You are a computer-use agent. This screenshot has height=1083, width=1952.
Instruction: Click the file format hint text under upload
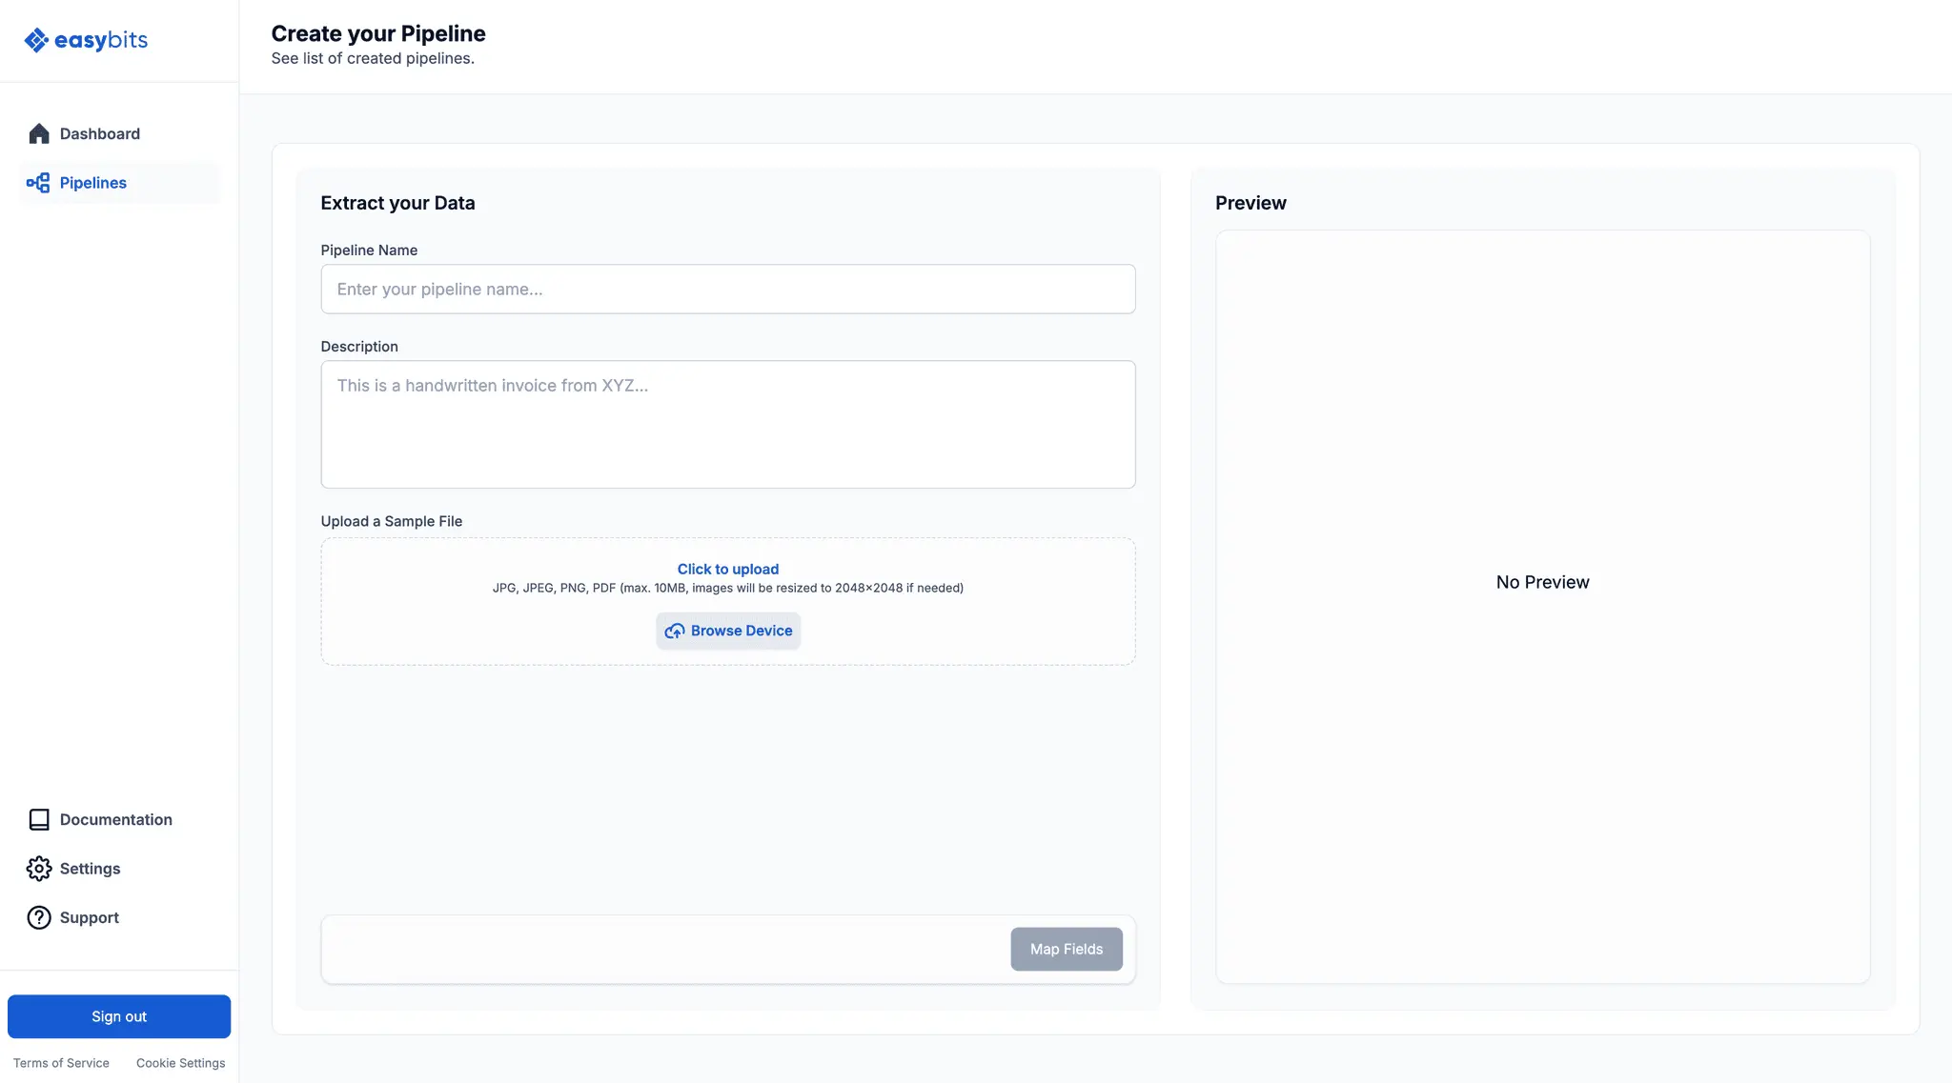coord(728,588)
